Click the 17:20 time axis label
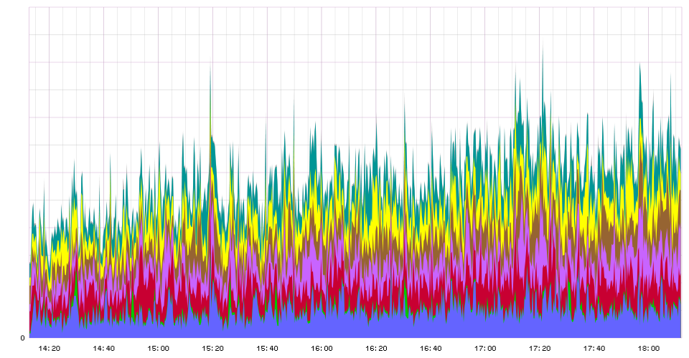Viewport: 689px width, 358px height. (x=540, y=349)
